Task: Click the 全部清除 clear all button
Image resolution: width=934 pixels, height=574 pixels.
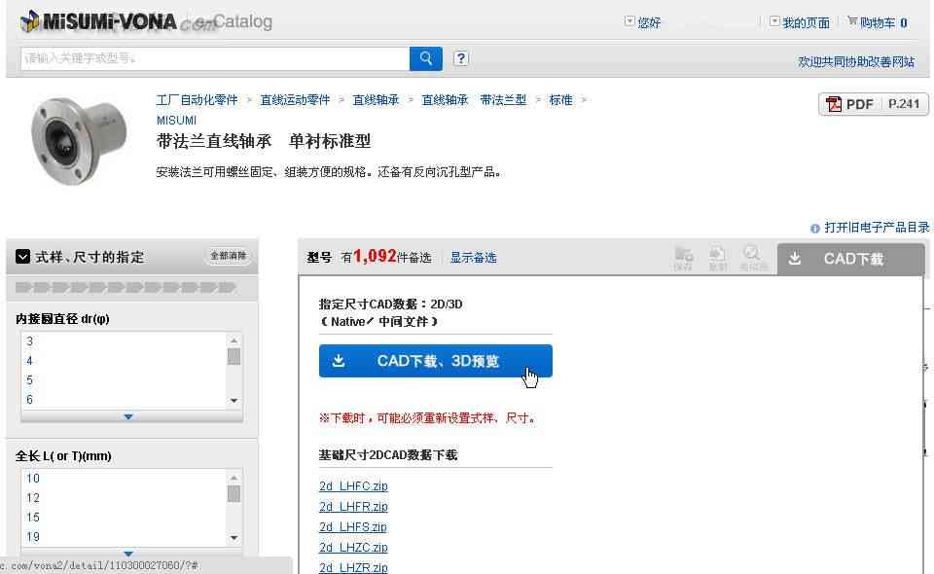Action: pyautogui.click(x=228, y=256)
